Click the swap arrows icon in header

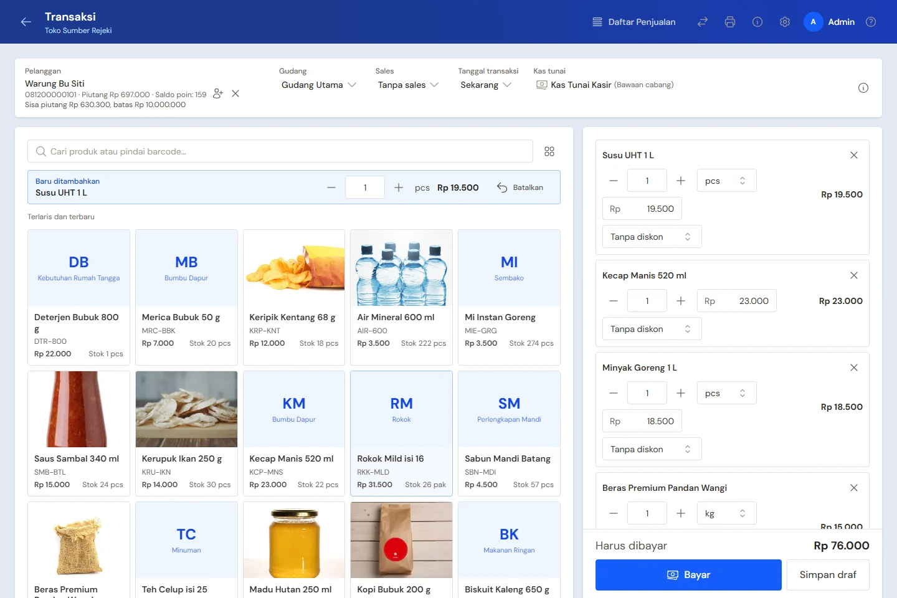(x=703, y=22)
